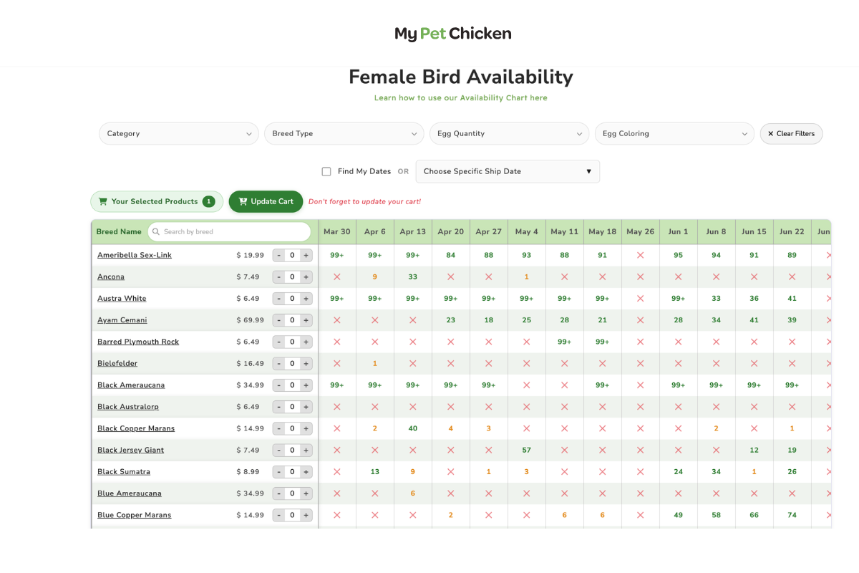Decrease quantity for Austra White

pyautogui.click(x=278, y=299)
